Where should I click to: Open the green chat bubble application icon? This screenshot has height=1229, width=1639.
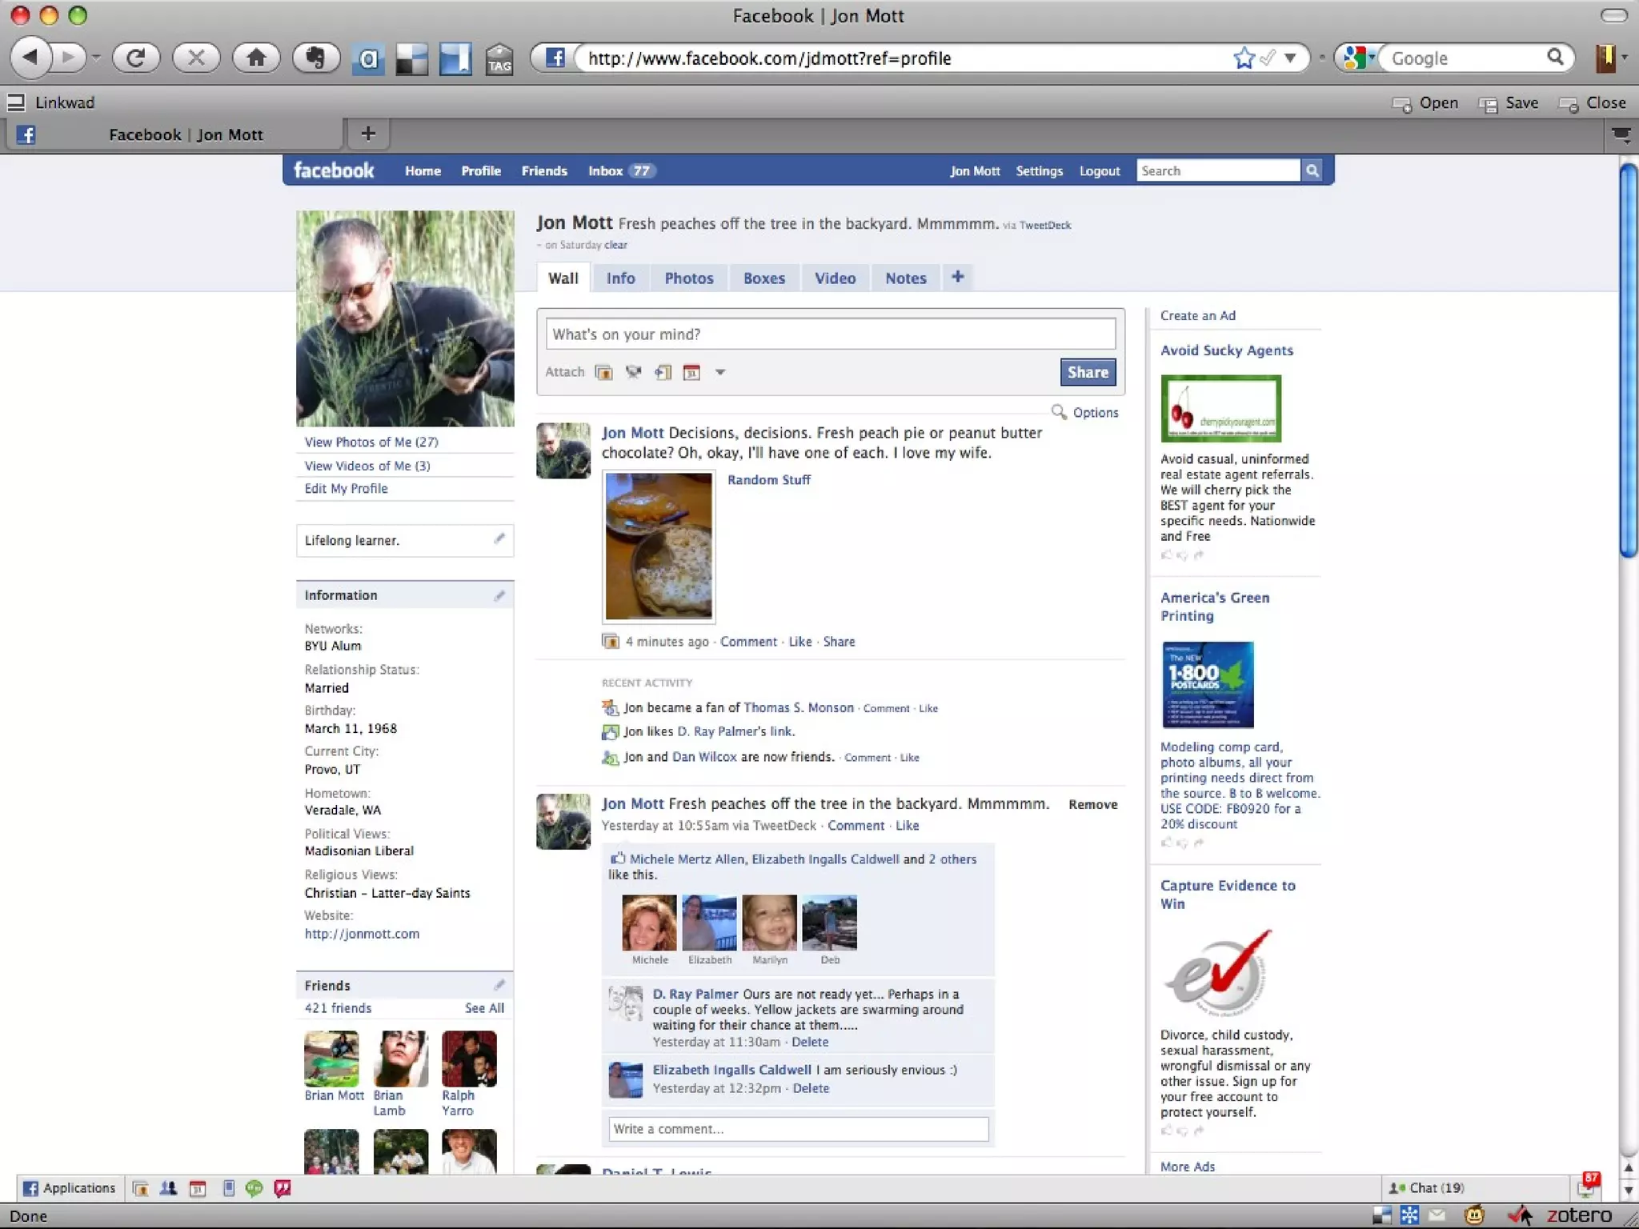pos(254,1188)
